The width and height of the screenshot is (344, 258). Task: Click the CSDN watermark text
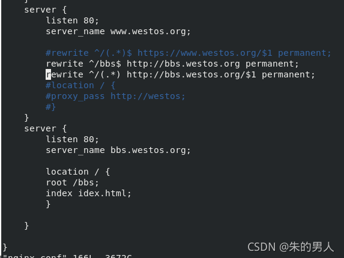(x=291, y=247)
